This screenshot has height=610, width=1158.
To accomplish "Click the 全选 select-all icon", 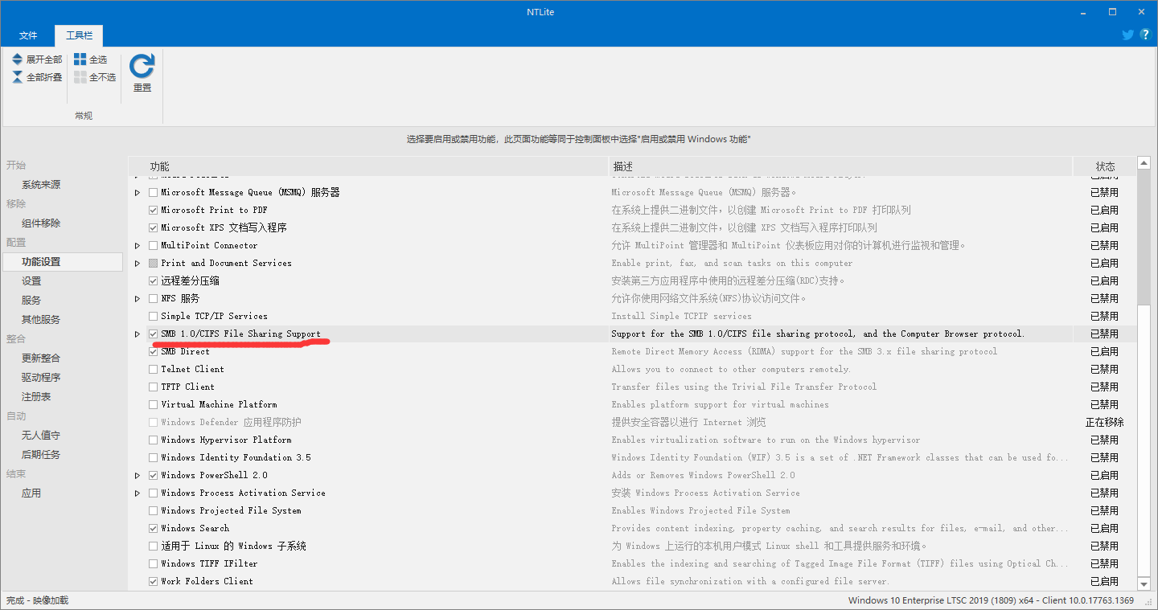I will (x=80, y=59).
